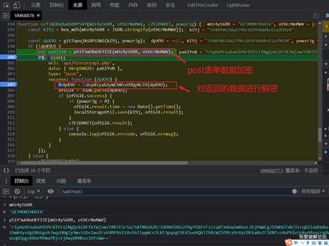This screenshot has height=246, width=329.
Task: Open the top 控制台 panel tab
Action: click(x=57, y=5)
